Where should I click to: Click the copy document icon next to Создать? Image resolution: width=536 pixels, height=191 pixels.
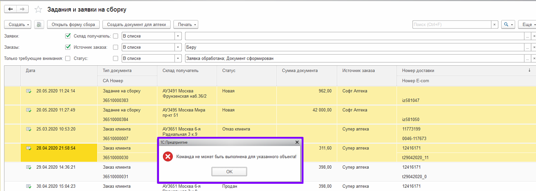[x=39, y=25]
